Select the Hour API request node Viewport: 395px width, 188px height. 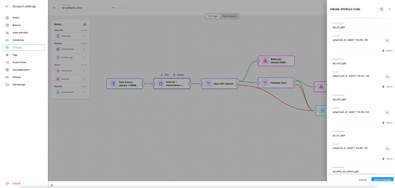coord(219,84)
